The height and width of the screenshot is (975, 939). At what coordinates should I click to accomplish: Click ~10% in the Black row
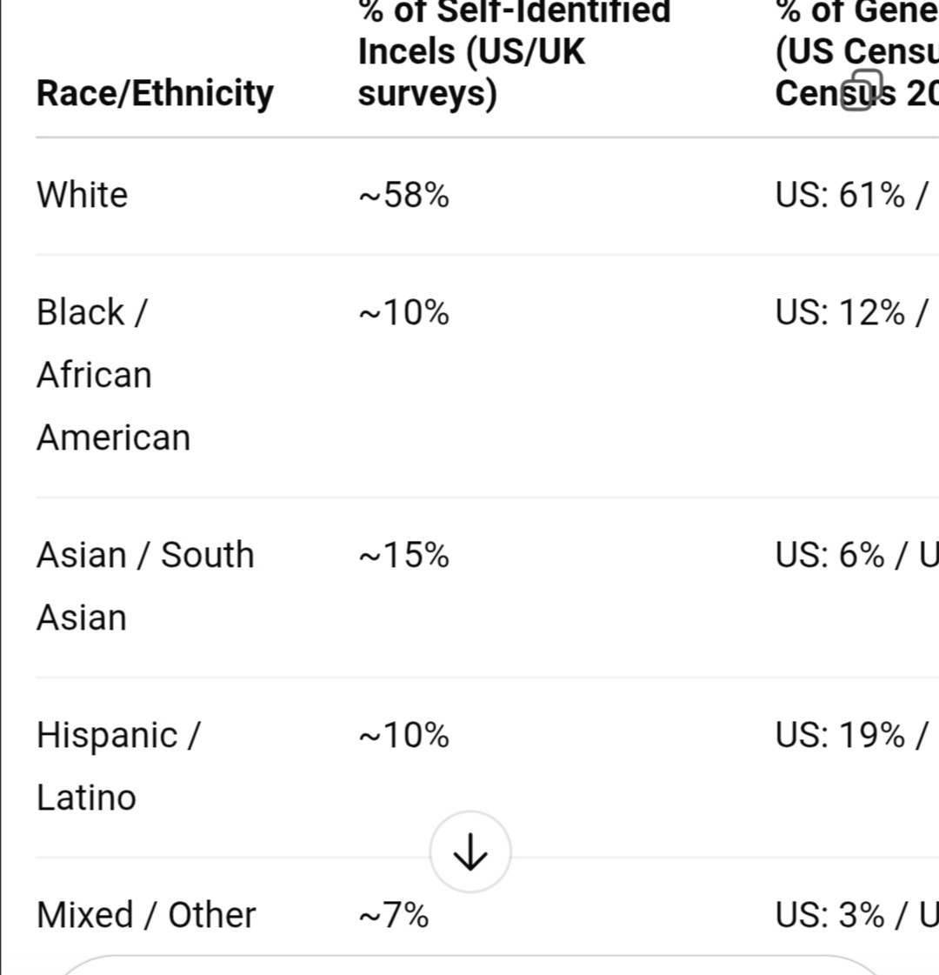403,312
